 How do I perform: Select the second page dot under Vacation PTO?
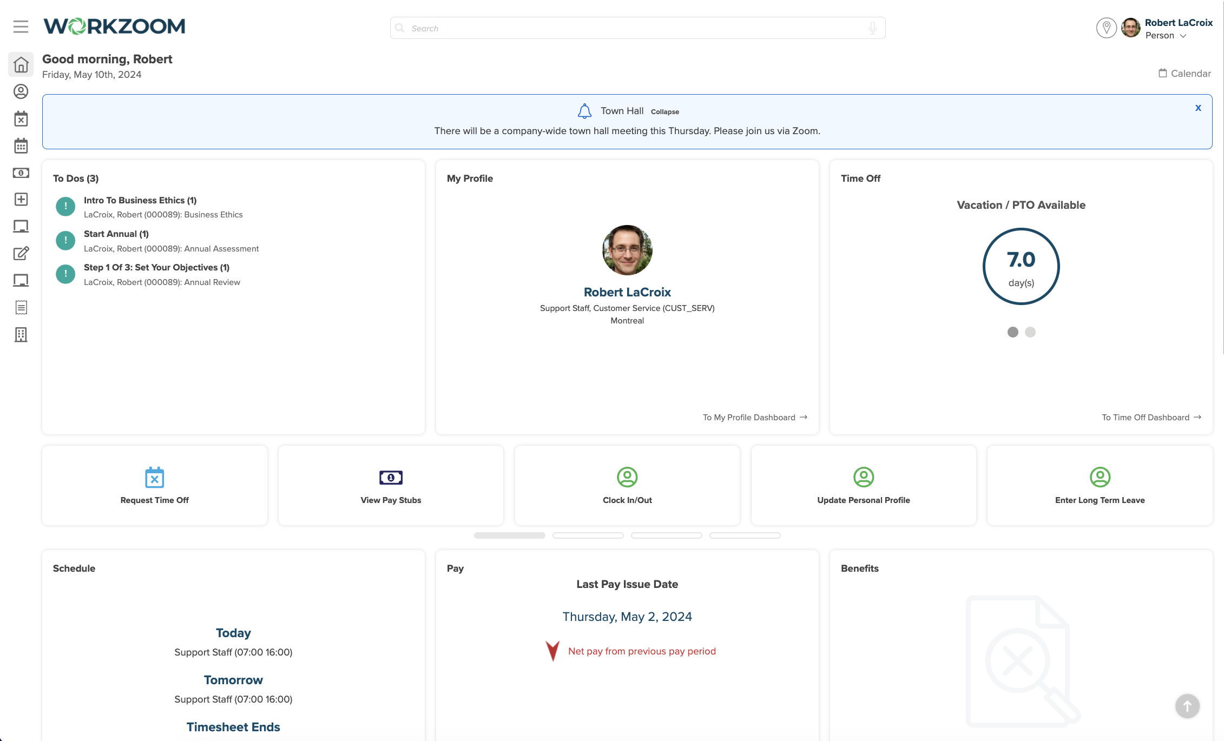click(1030, 332)
